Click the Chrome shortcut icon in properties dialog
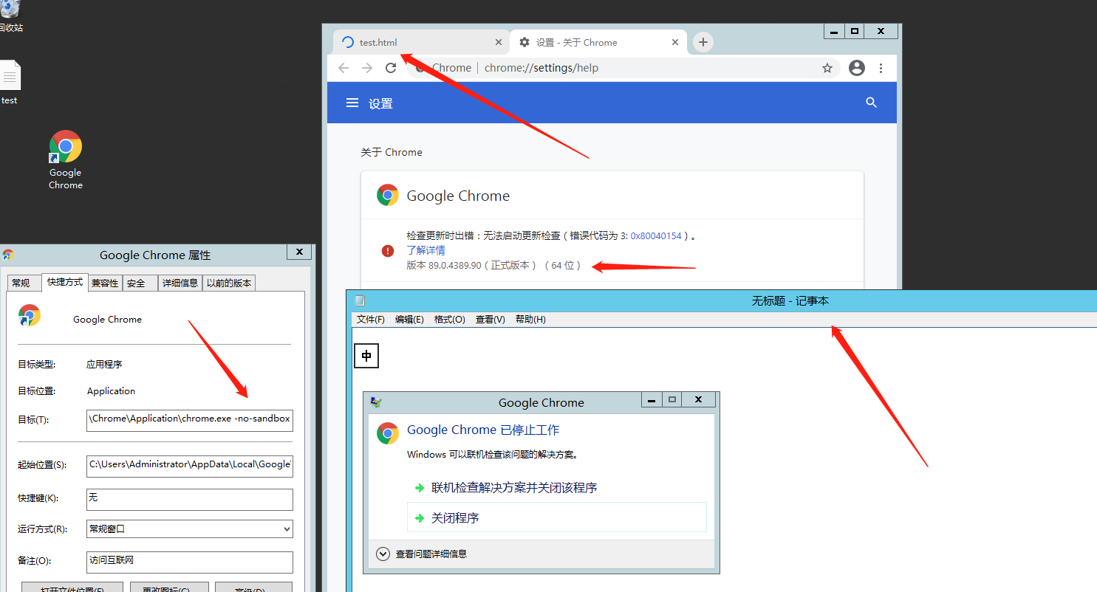Viewport: 1097px width, 592px height. [x=30, y=316]
